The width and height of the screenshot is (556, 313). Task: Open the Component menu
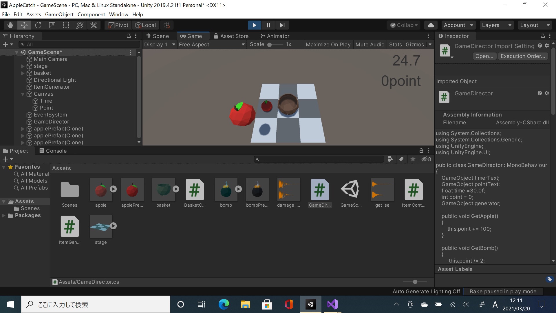91,14
